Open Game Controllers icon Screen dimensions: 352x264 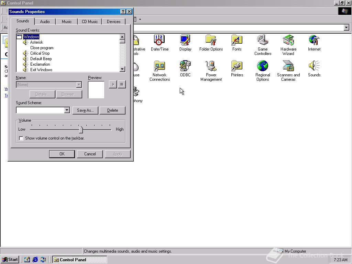263,45
